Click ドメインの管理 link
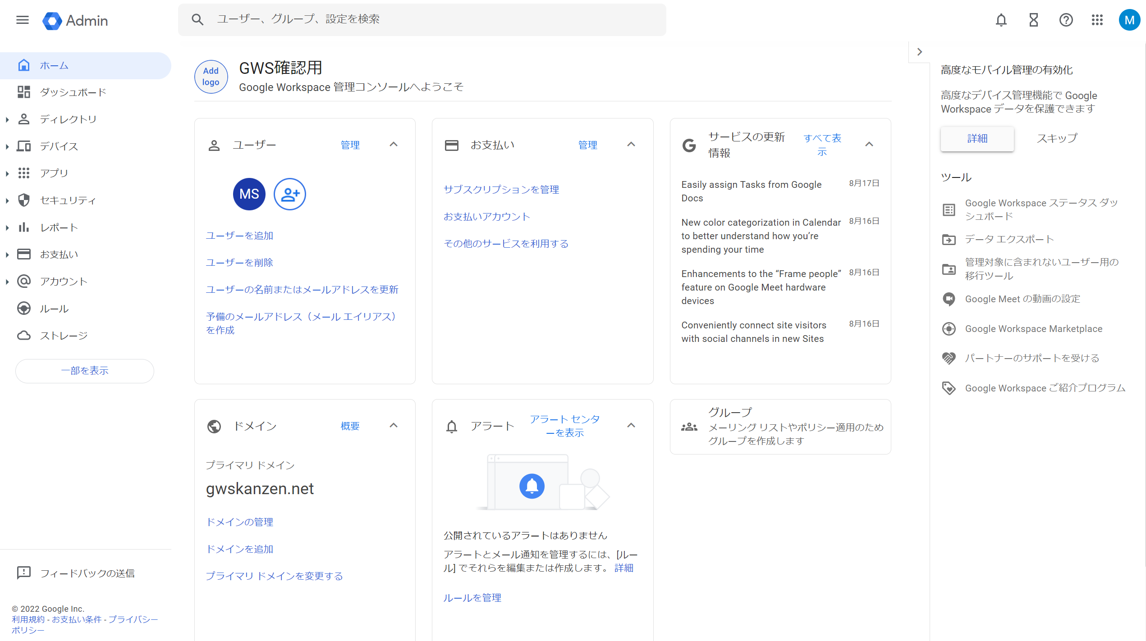This screenshot has height=641, width=1146. point(239,522)
